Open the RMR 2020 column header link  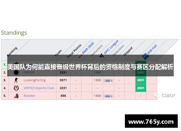[88, 48]
